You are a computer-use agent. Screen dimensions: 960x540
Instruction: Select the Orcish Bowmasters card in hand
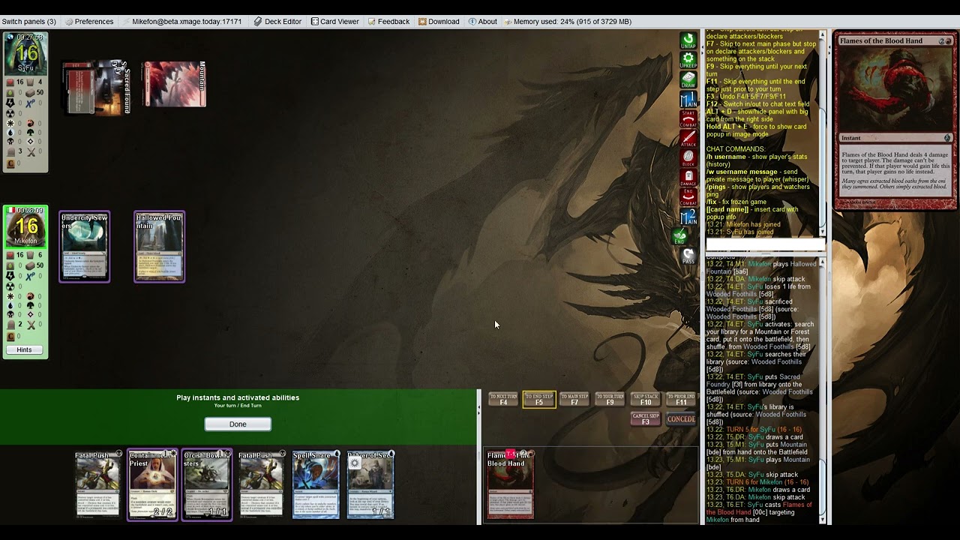207,484
